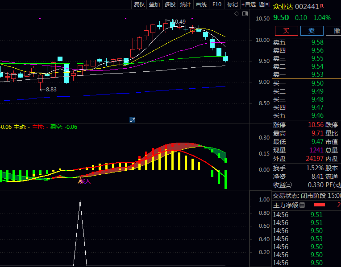This screenshot has height=267, width=341.
Task: Click the 8.83 low price marker
Action: coord(48,89)
